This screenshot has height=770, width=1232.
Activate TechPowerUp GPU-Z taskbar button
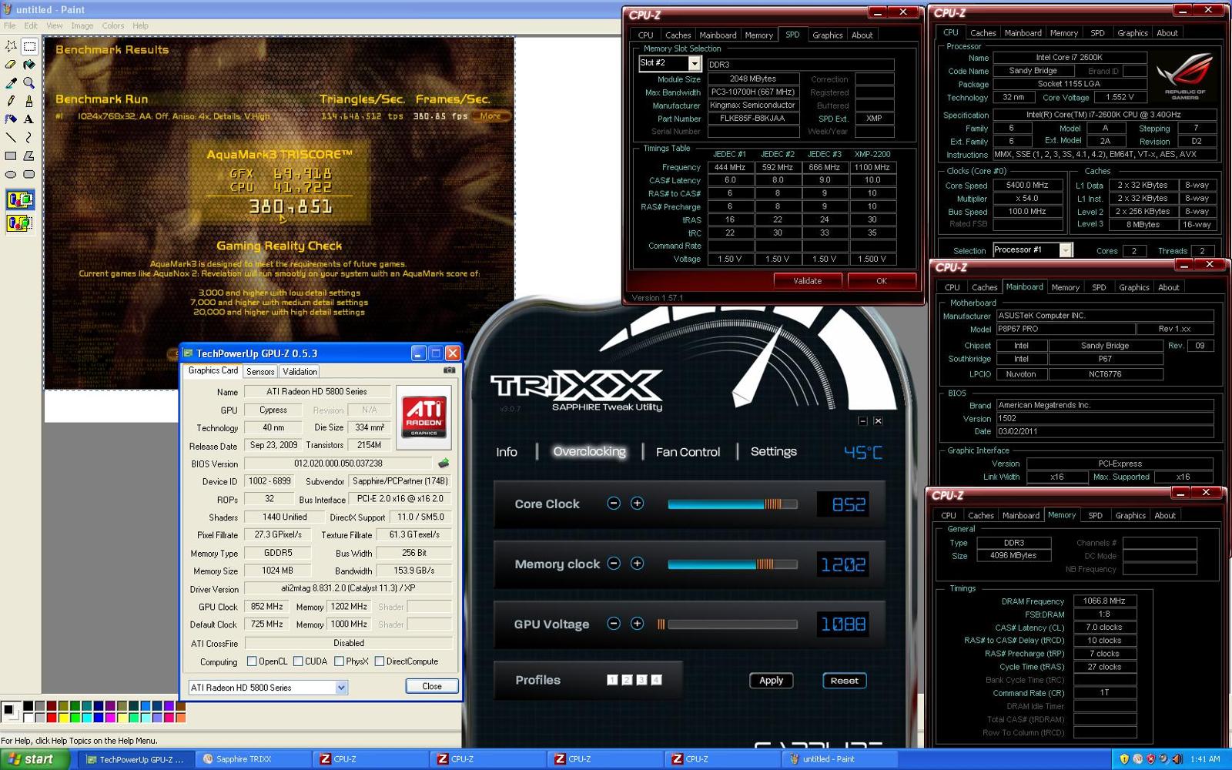pos(136,759)
